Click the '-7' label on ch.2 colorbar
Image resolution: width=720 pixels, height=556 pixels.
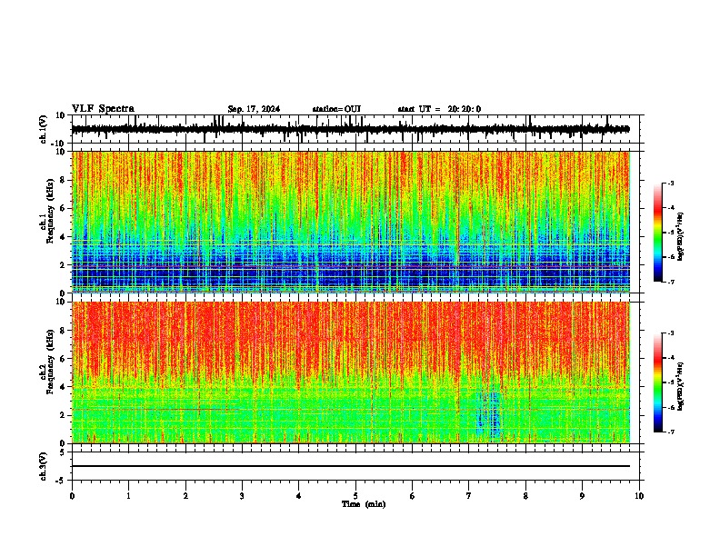point(670,432)
